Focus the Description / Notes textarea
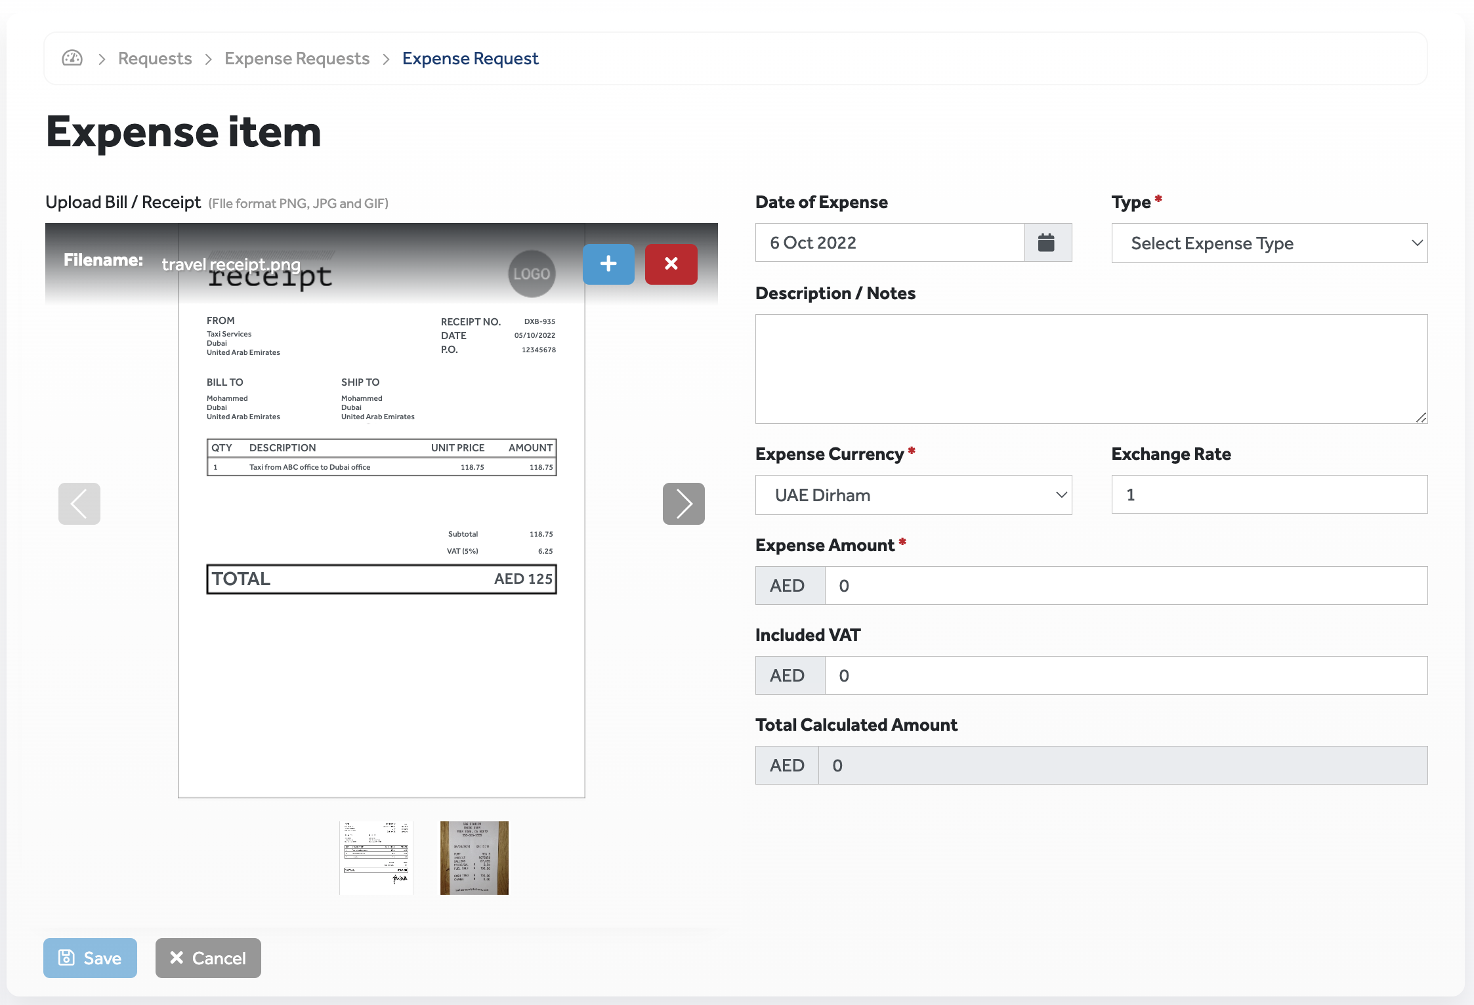 coord(1091,369)
